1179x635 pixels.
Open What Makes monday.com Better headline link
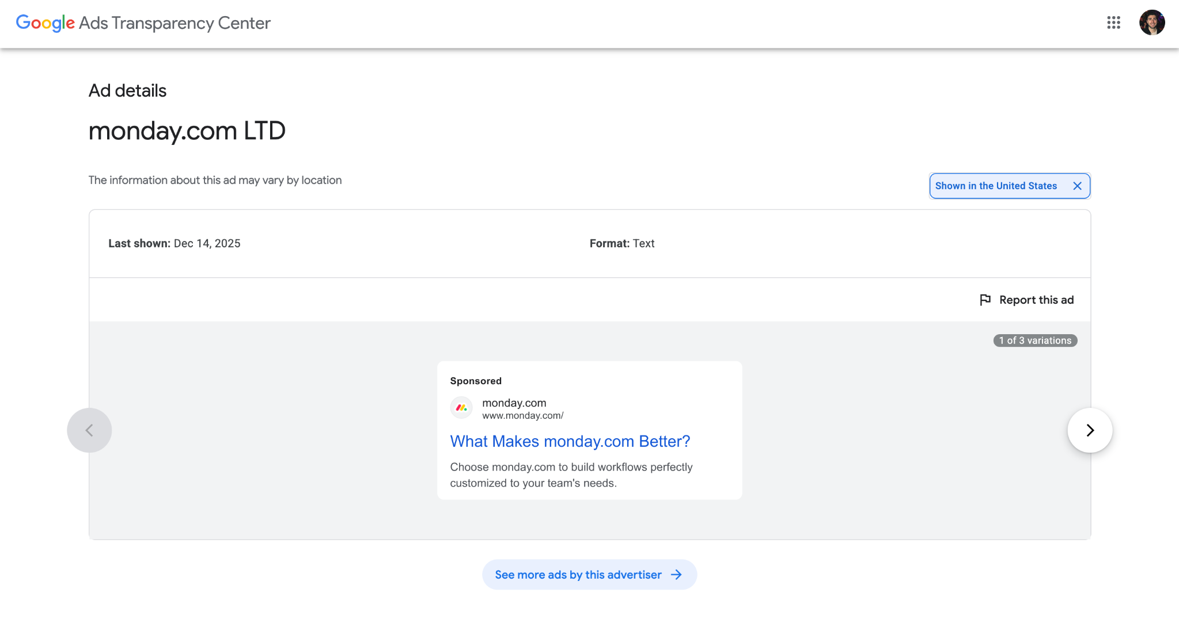(570, 441)
